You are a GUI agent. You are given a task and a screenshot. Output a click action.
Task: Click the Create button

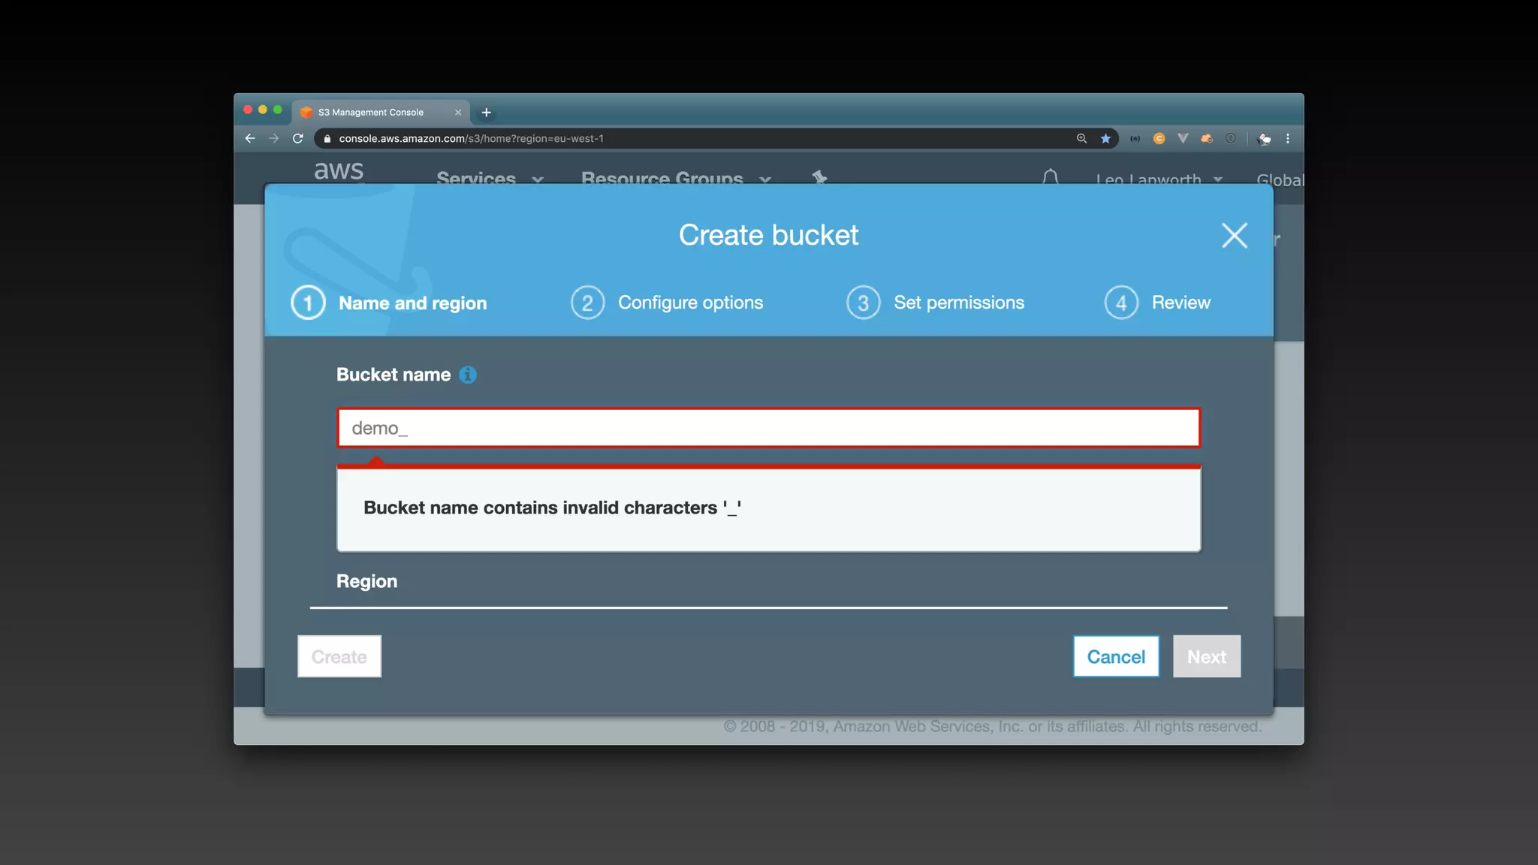339,657
